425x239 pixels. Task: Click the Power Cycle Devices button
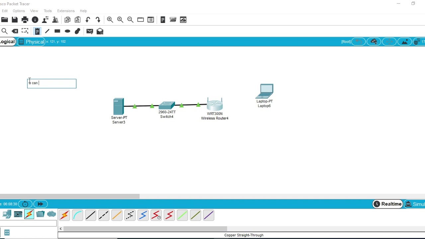coord(25,204)
